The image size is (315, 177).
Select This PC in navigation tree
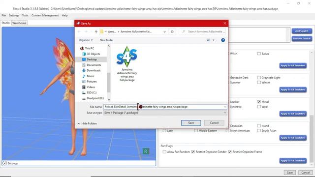pyautogui.click(x=87, y=48)
